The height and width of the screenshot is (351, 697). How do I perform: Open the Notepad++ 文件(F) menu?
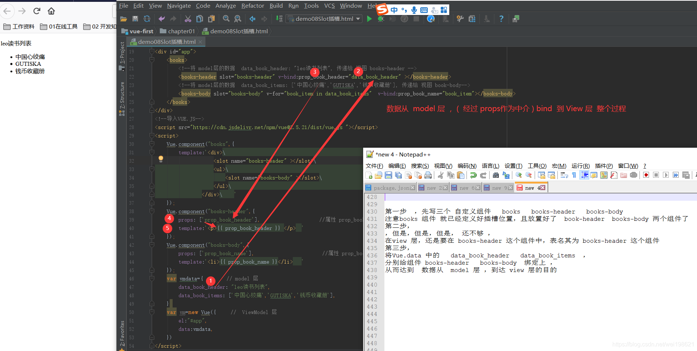click(x=374, y=166)
